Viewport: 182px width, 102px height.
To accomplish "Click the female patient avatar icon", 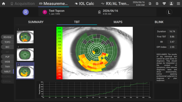I will [45, 12].
